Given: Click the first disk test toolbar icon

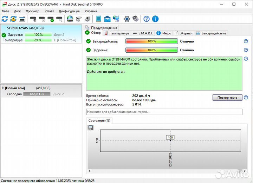Looking at the screenshot, I should click(33, 19).
